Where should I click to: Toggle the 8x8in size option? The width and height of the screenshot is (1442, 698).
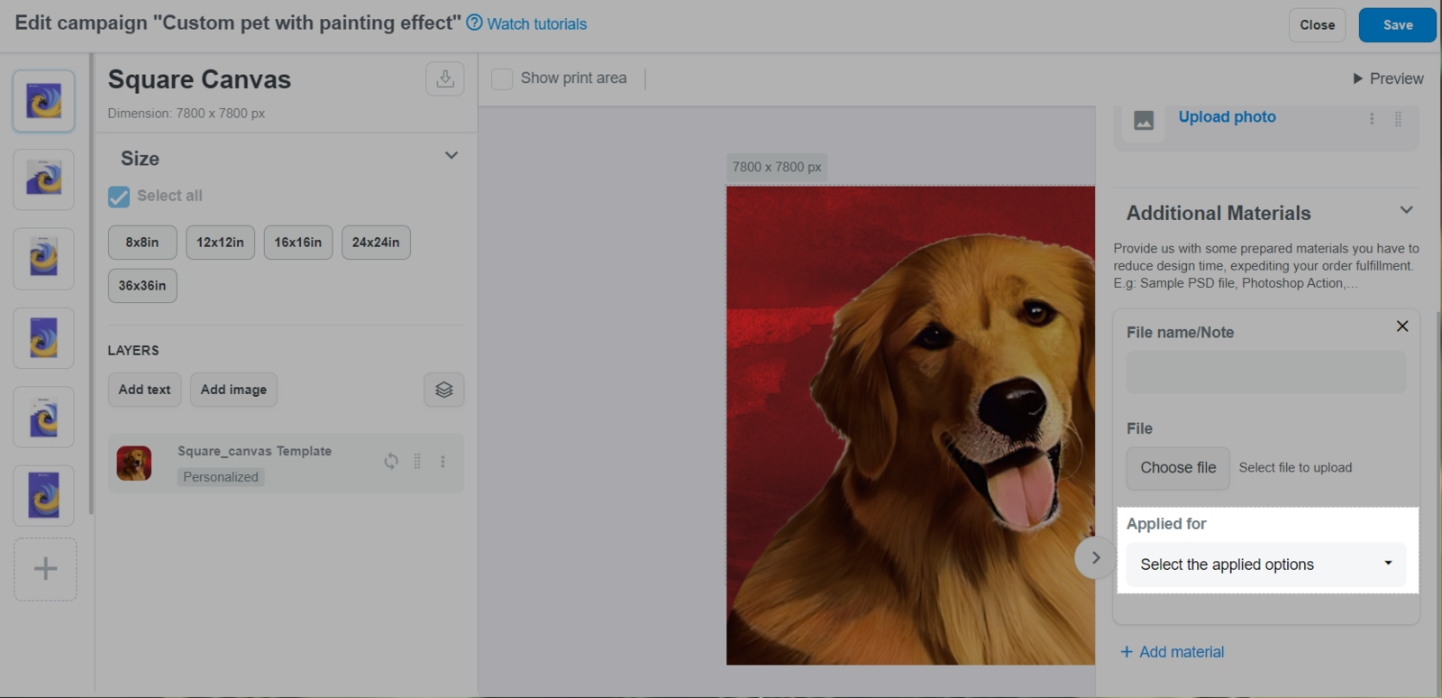(142, 243)
